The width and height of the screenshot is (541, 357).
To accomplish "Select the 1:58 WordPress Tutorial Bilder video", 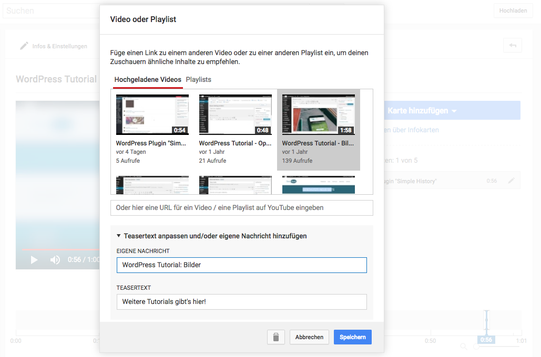I will pos(318,115).
